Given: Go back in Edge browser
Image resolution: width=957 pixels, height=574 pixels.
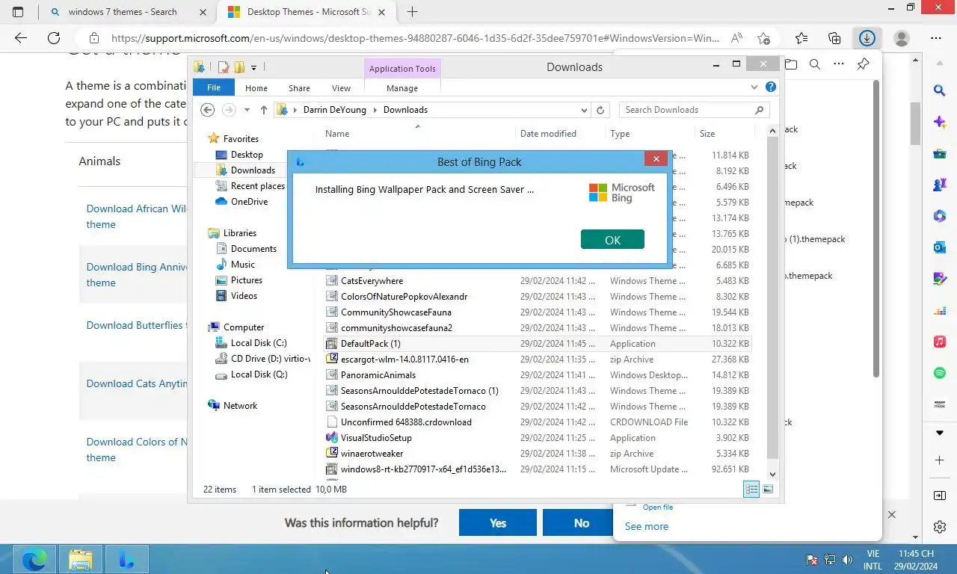Looking at the screenshot, I should 20,38.
